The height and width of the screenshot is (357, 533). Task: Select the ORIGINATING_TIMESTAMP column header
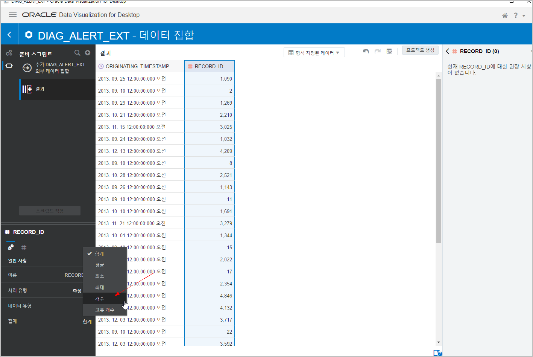coord(140,66)
